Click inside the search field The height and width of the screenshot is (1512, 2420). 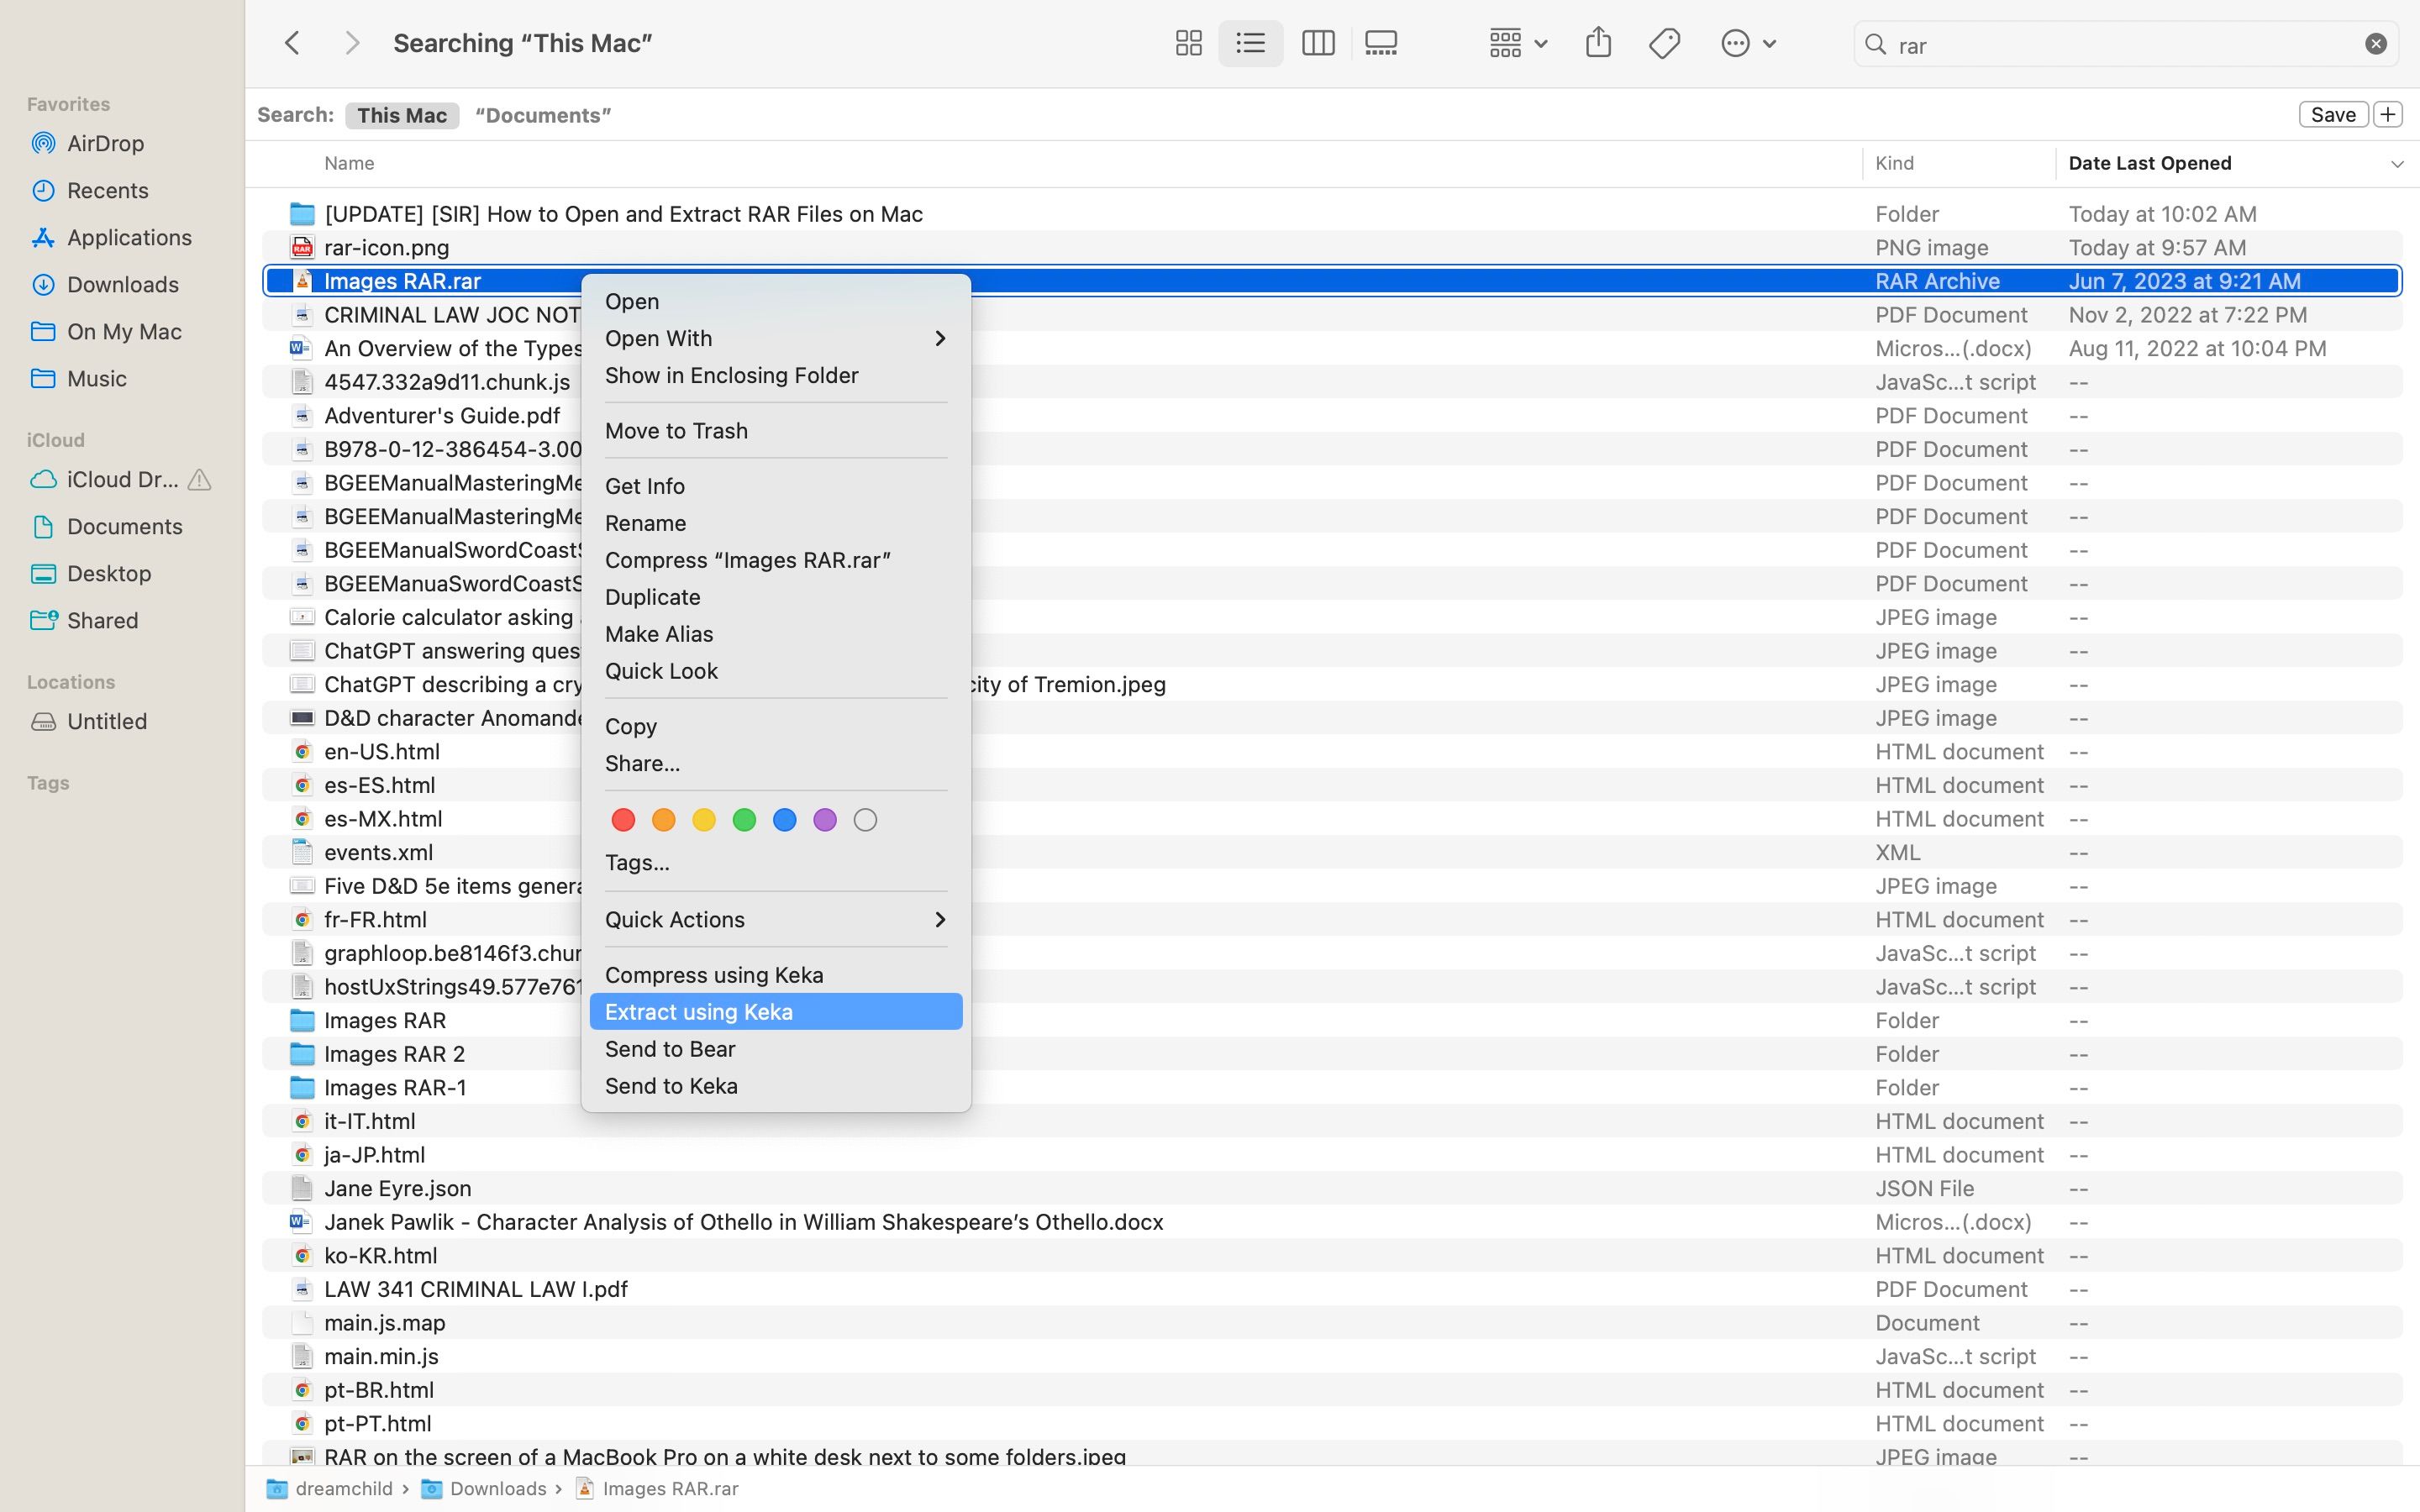click(2120, 45)
